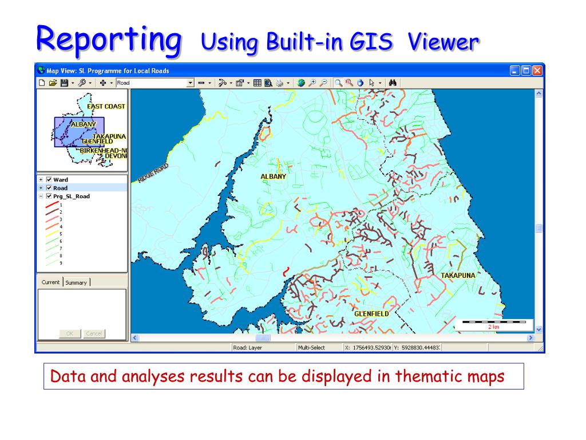586x440 pixels.
Task: Open the Road layer dropdown list
Action: pos(191,83)
